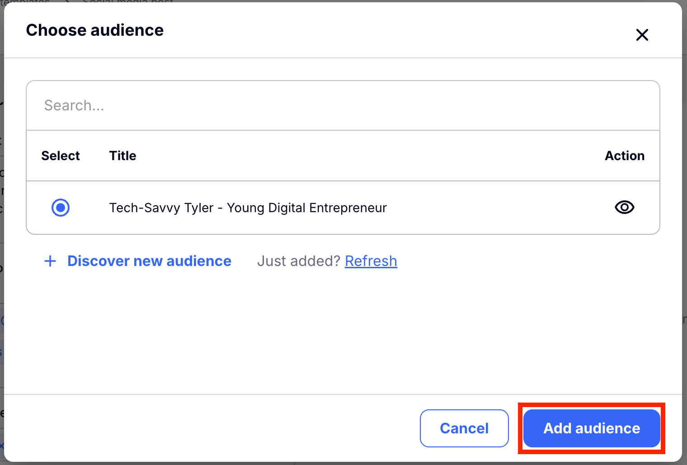The width and height of the screenshot is (687, 465).
Task: Click the Just added? text
Action: point(298,261)
